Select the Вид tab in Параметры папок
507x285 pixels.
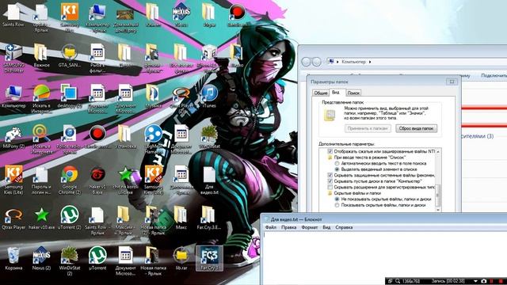[336, 93]
